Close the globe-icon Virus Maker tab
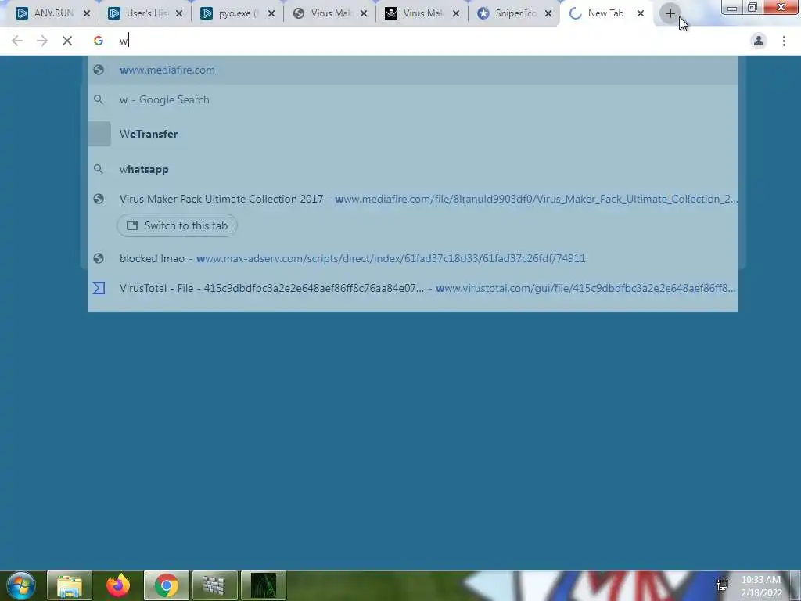Viewport: 801px width, 601px height. pyautogui.click(x=363, y=13)
